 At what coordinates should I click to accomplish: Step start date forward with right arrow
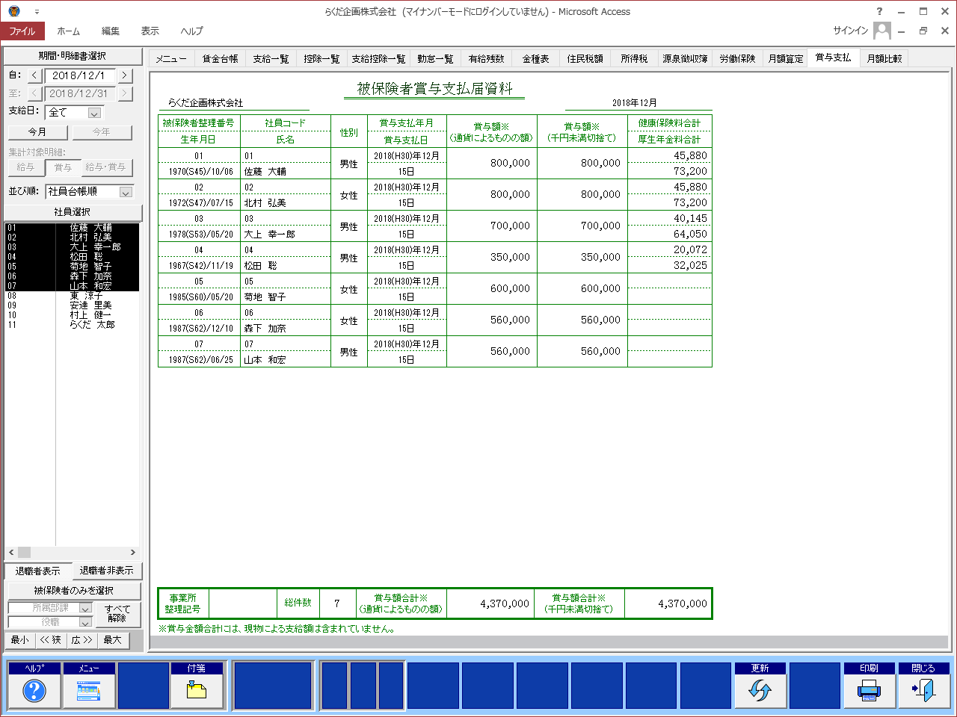tap(124, 75)
